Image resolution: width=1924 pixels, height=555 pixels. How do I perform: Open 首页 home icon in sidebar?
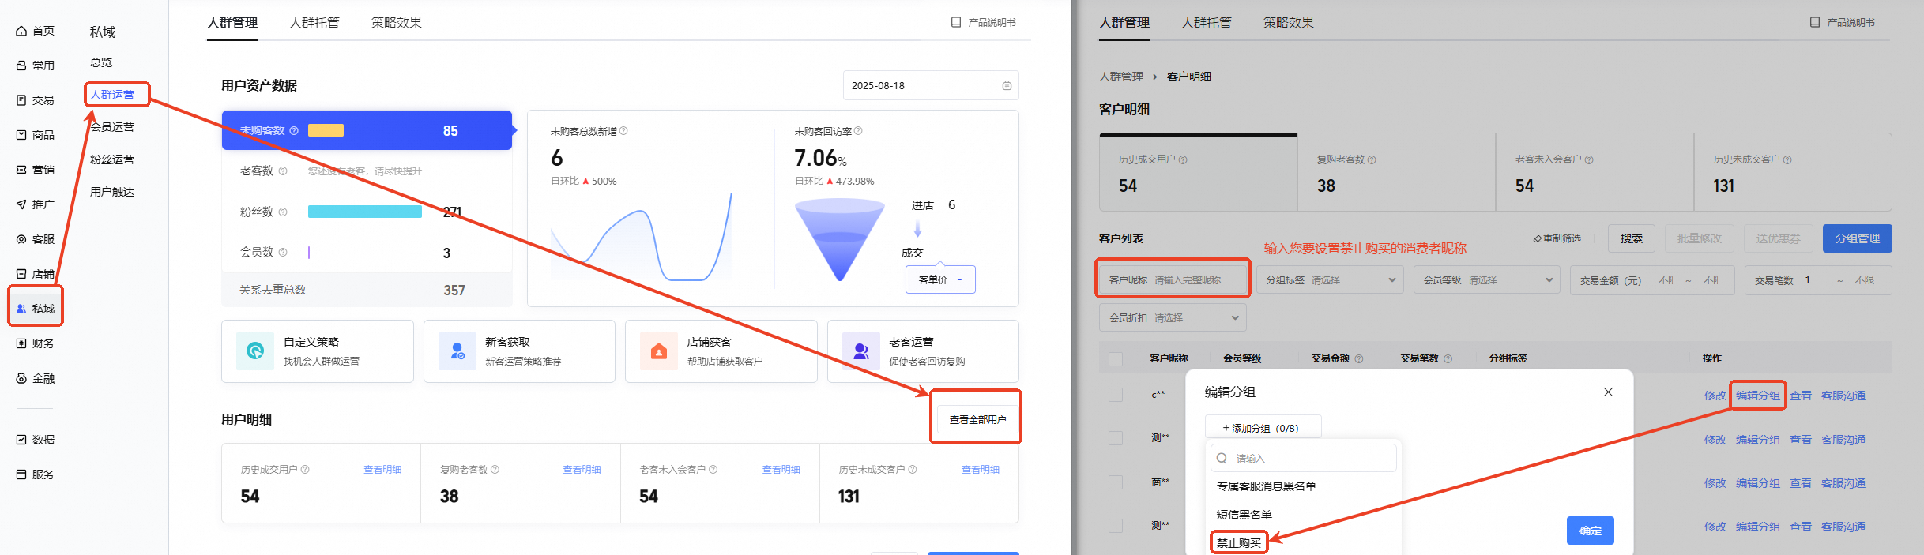21,31
